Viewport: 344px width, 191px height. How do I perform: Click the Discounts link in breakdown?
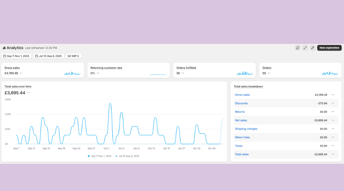pos(241,104)
